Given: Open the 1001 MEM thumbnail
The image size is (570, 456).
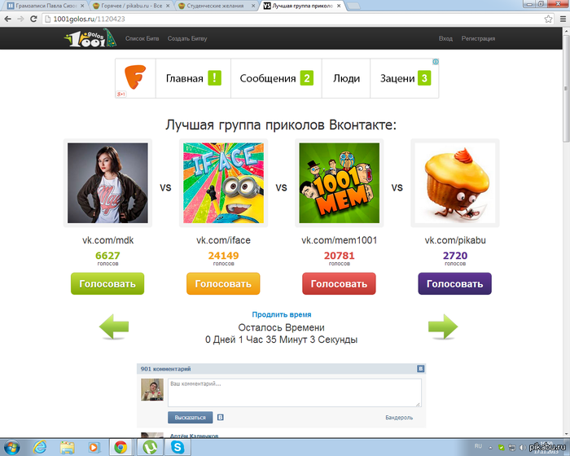Looking at the screenshot, I should [340, 183].
